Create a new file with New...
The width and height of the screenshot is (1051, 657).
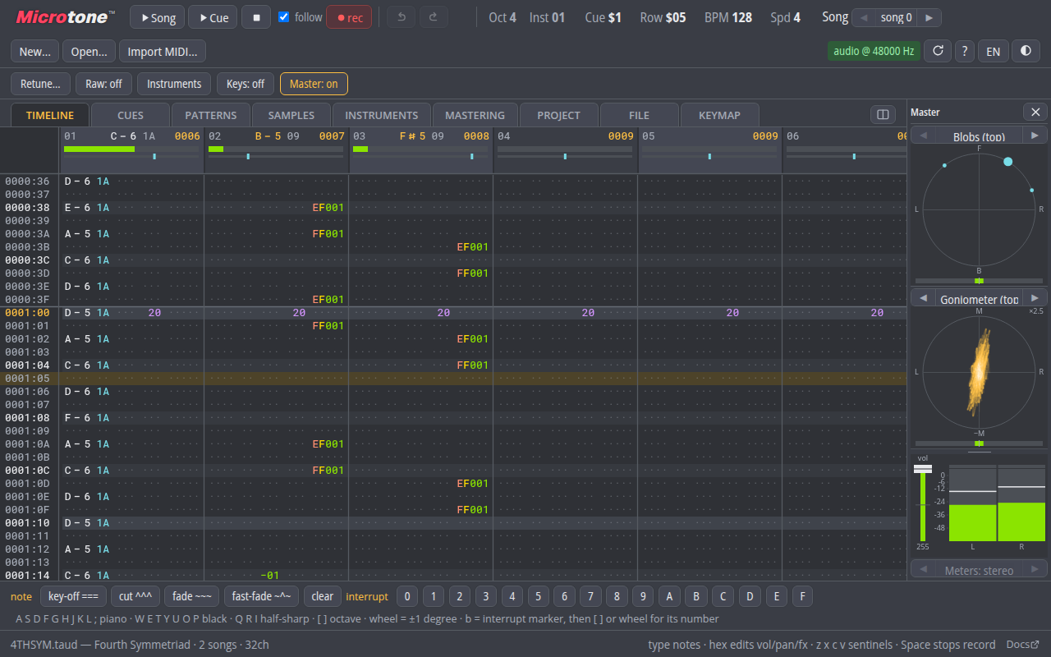(35, 51)
